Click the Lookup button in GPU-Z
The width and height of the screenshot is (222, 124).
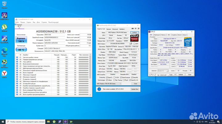coord(134,32)
